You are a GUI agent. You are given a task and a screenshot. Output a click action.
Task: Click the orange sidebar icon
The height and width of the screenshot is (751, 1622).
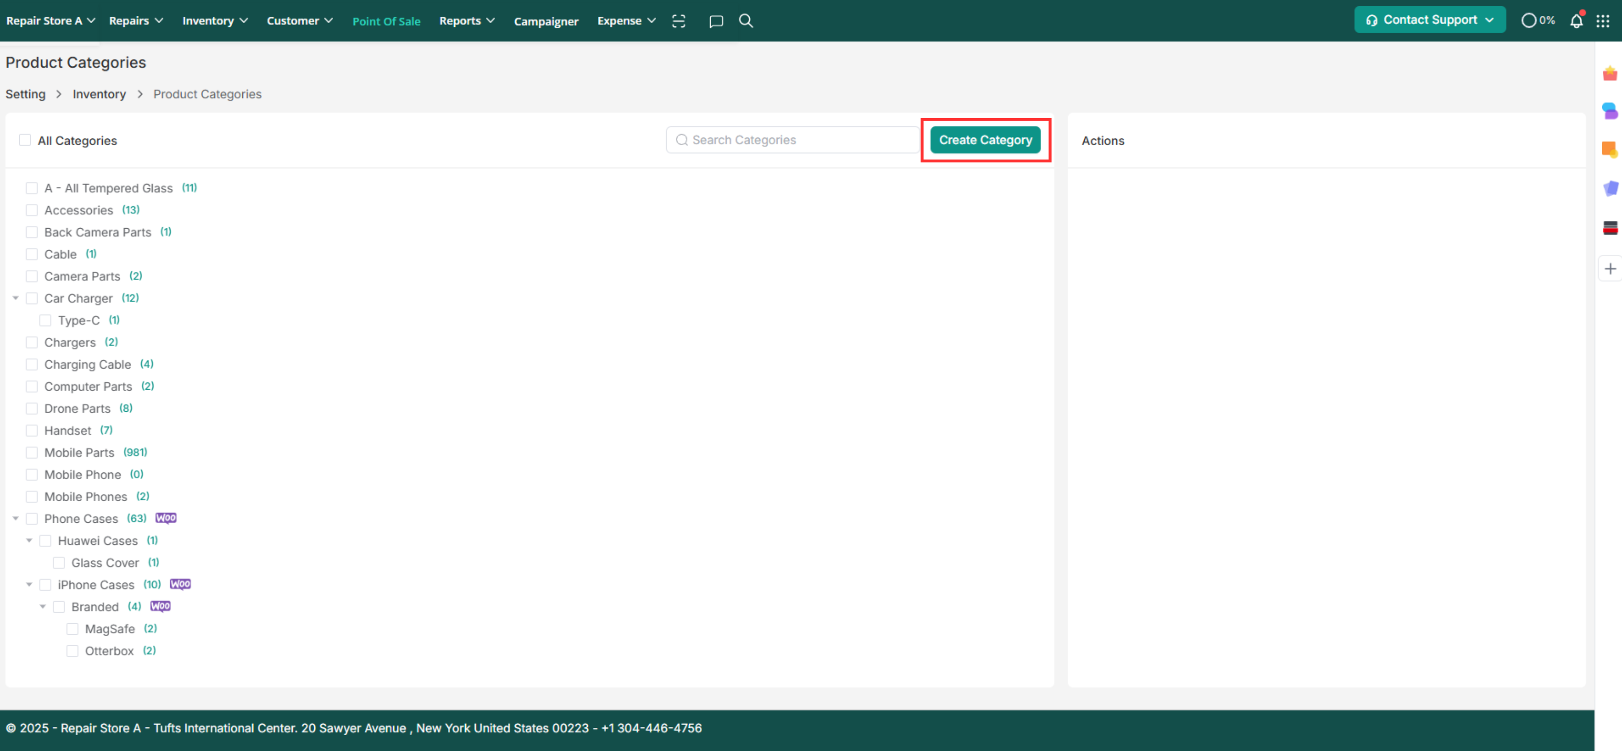(x=1610, y=149)
